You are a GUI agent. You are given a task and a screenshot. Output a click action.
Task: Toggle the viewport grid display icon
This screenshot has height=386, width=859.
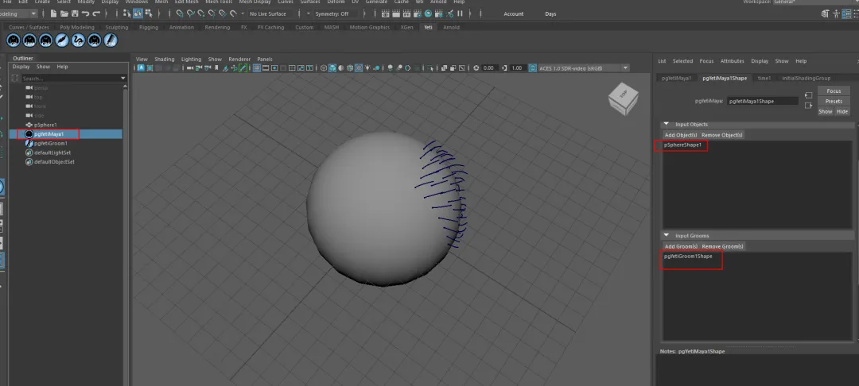pos(258,68)
